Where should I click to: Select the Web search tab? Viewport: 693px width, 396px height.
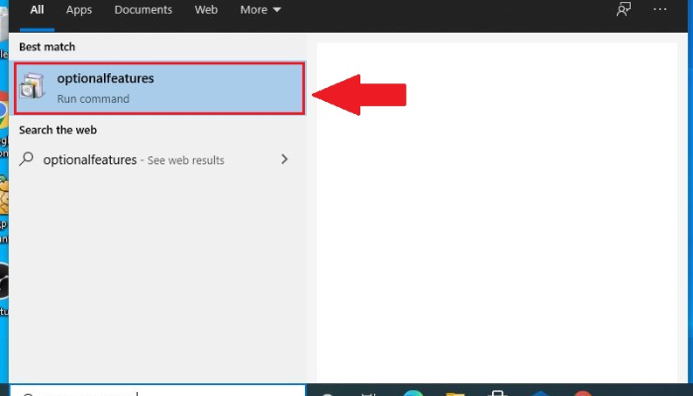point(206,10)
